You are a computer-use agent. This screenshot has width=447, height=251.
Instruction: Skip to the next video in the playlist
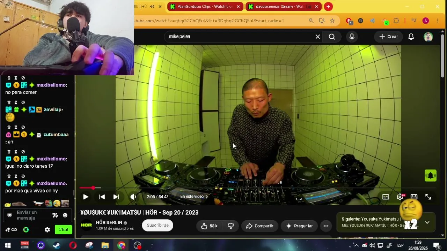point(116,197)
